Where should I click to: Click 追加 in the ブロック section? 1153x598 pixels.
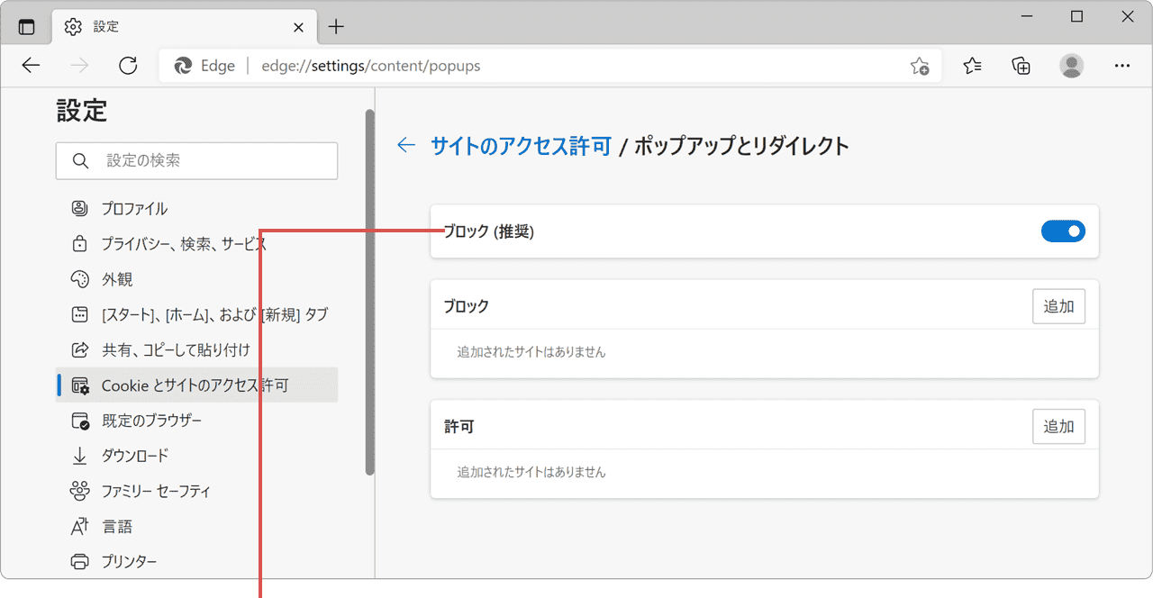1058,306
